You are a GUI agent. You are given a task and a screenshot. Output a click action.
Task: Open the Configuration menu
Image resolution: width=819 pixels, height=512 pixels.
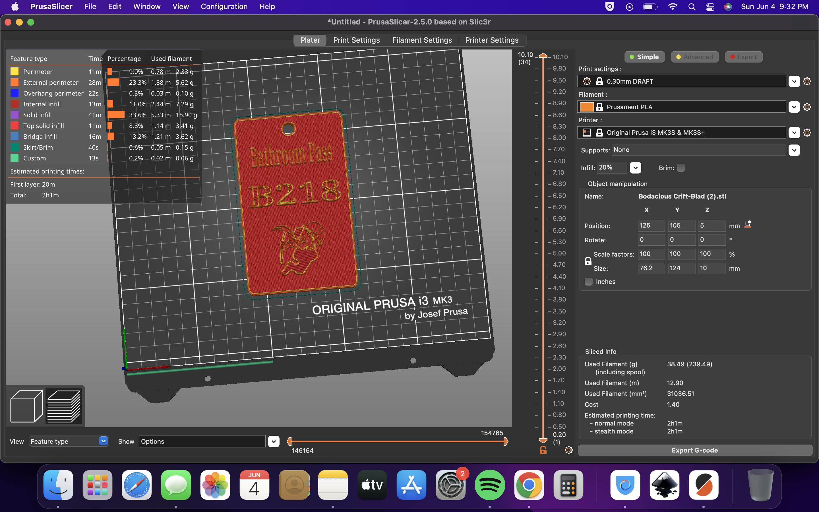click(224, 7)
